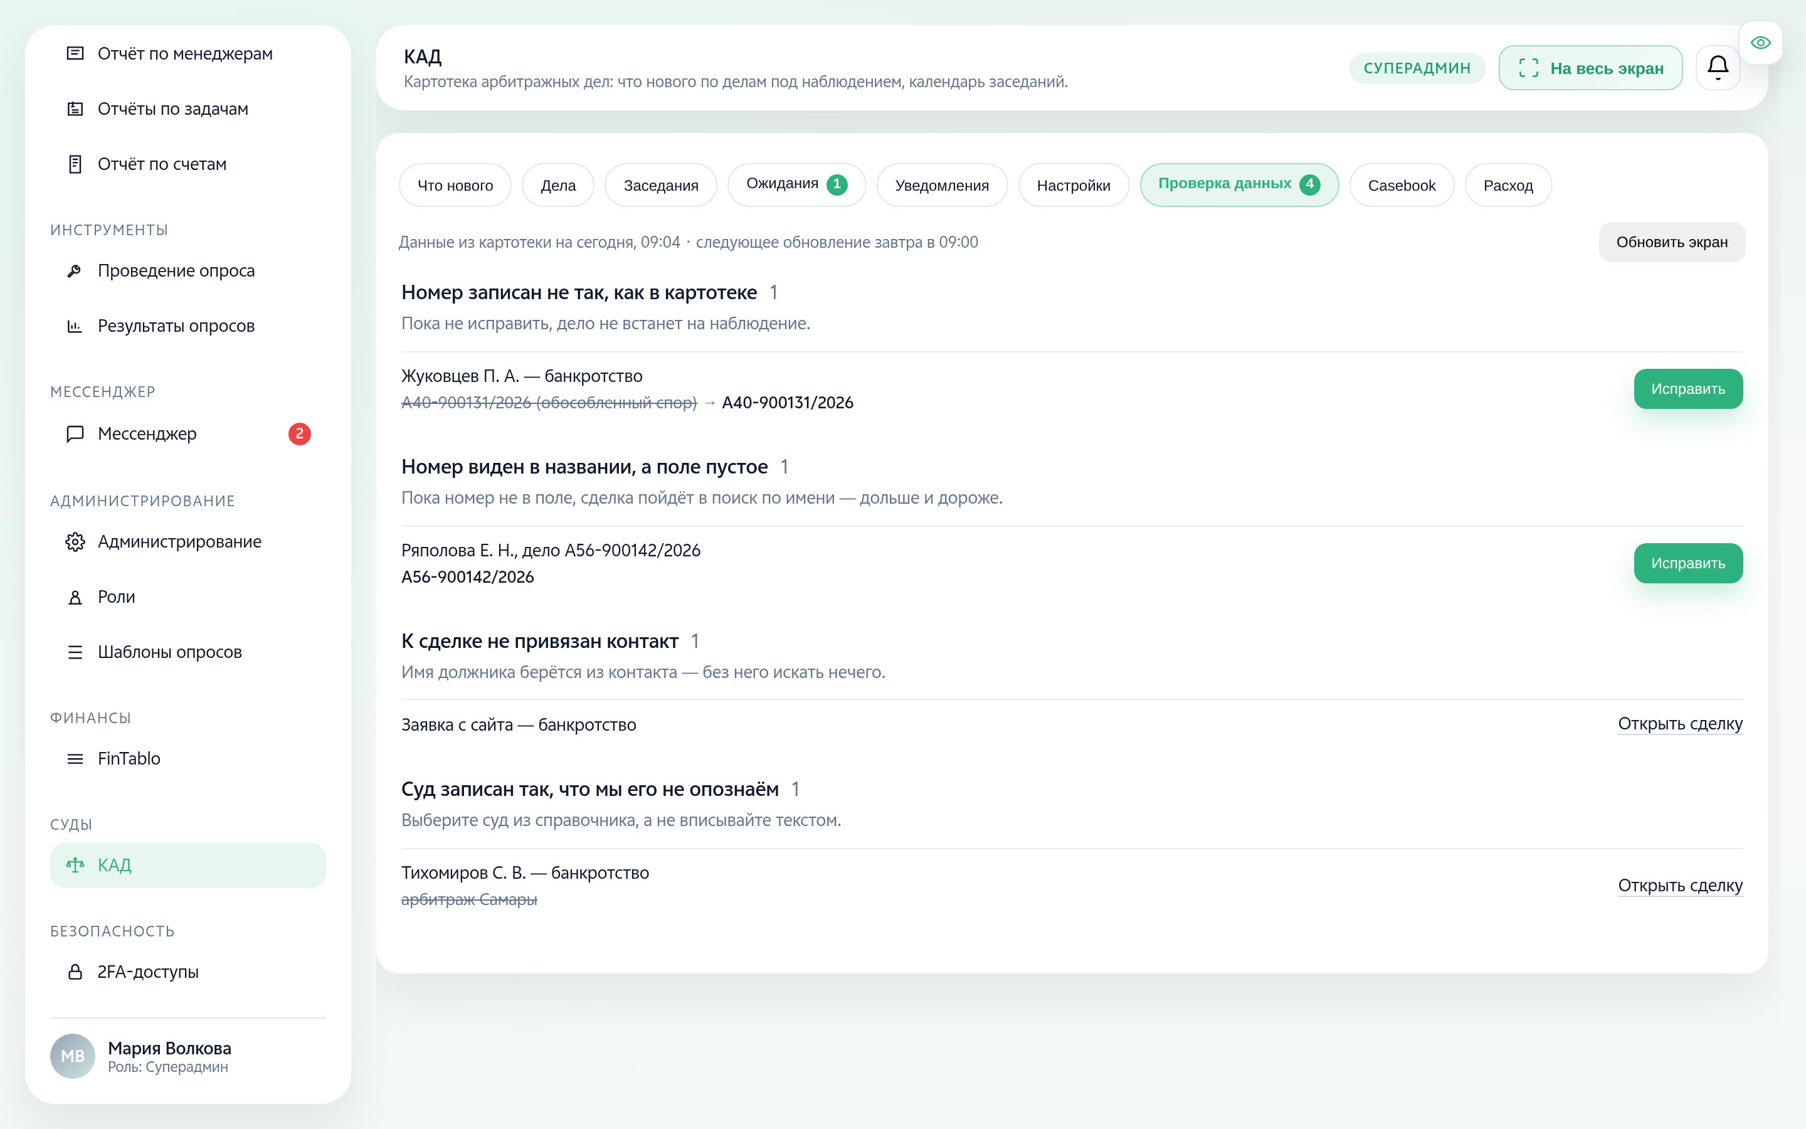Click the Обновить экран button
This screenshot has height=1129, width=1806.
pyautogui.click(x=1672, y=242)
